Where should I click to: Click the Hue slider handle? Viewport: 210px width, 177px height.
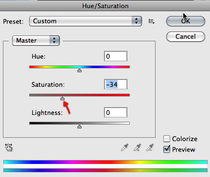coord(79,70)
